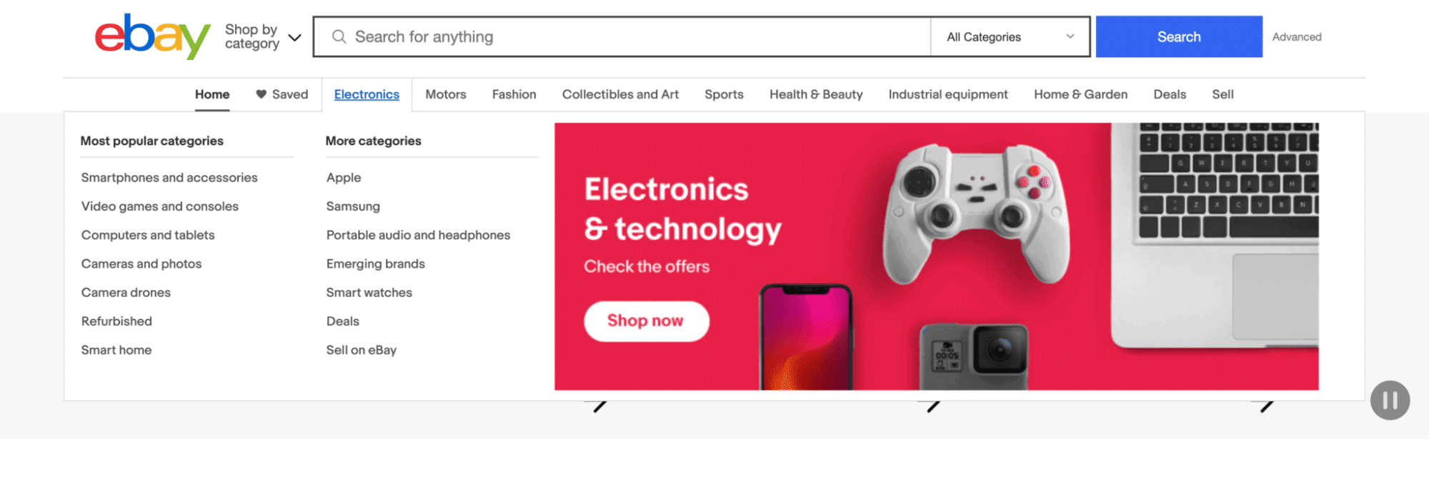Click the Refurbished category link
Screen dimensions: 1429x492
coord(116,321)
